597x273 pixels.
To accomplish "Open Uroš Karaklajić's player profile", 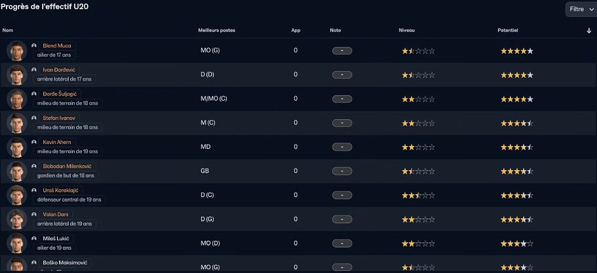I will (x=61, y=191).
